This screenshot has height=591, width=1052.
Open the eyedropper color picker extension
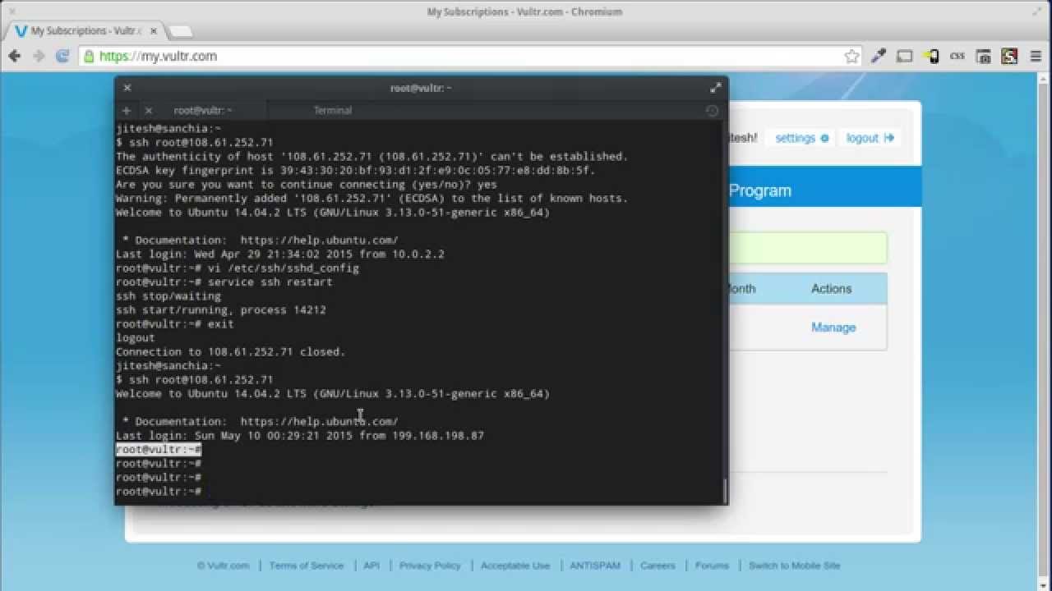tap(879, 56)
